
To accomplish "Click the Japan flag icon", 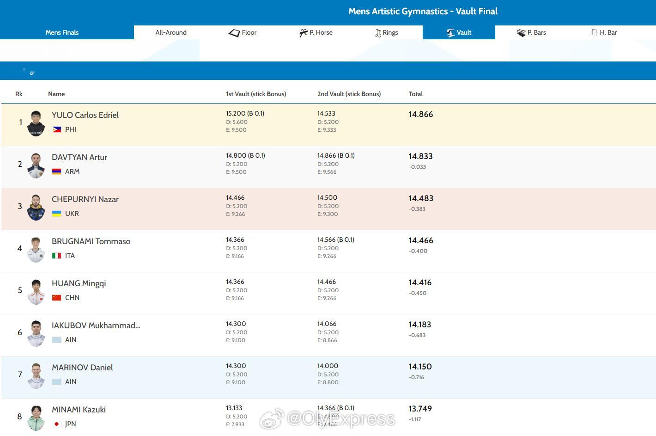I will pyautogui.click(x=56, y=424).
